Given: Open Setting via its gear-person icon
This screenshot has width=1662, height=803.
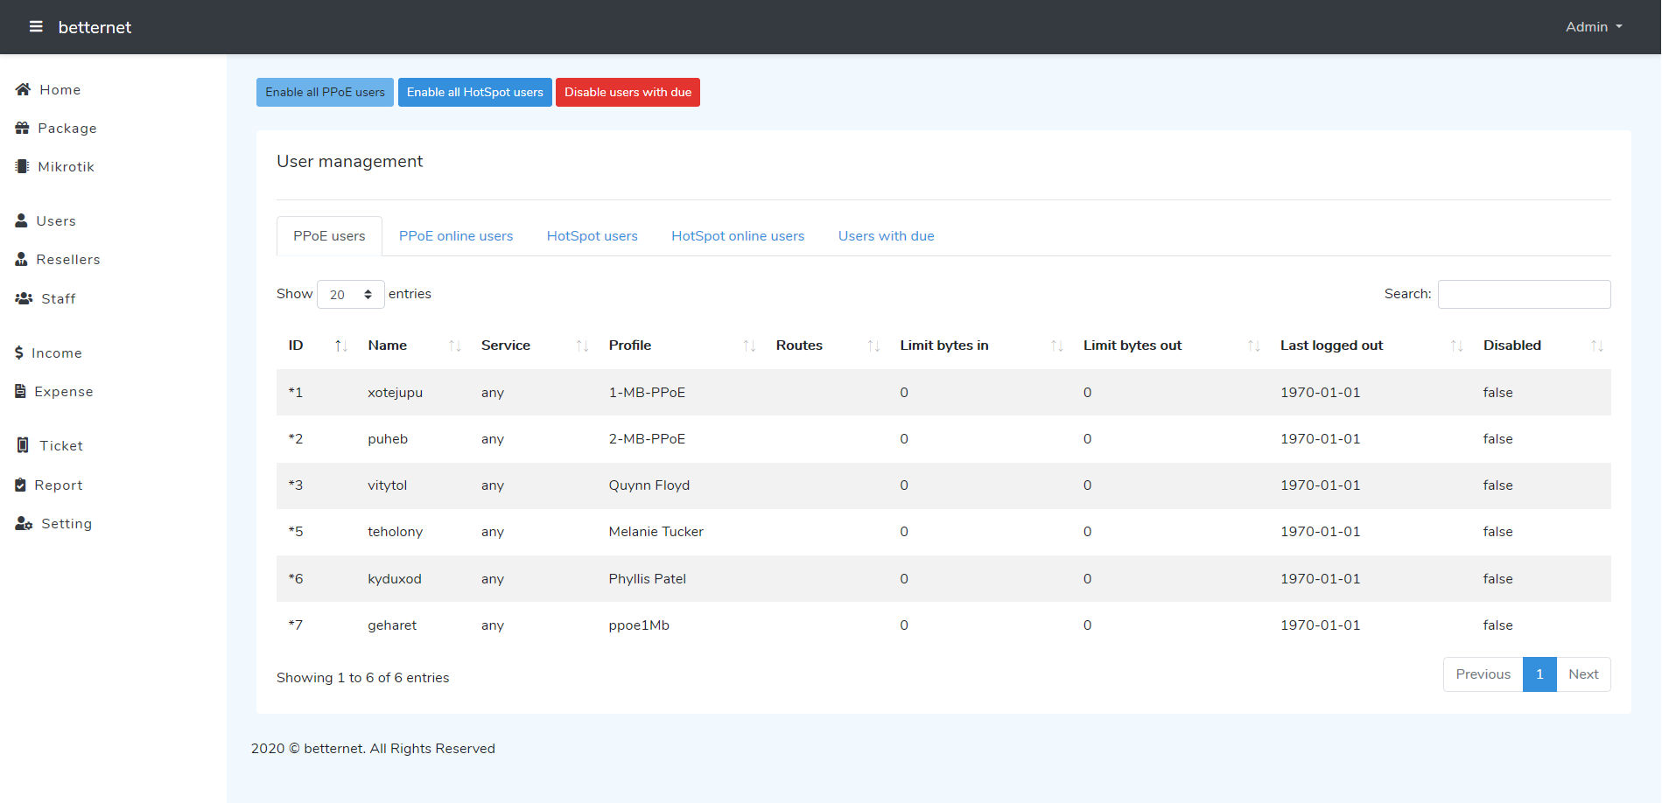Looking at the screenshot, I should [x=22, y=523].
